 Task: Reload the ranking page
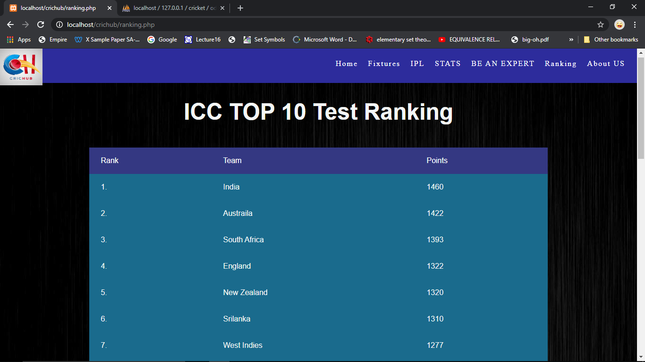pos(41,25)
